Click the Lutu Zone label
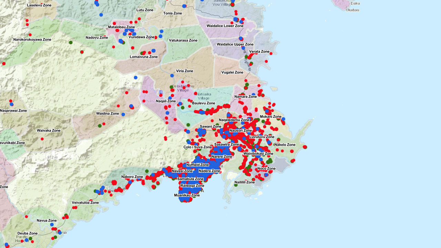 pyautogui.click(x=145, y=10)
